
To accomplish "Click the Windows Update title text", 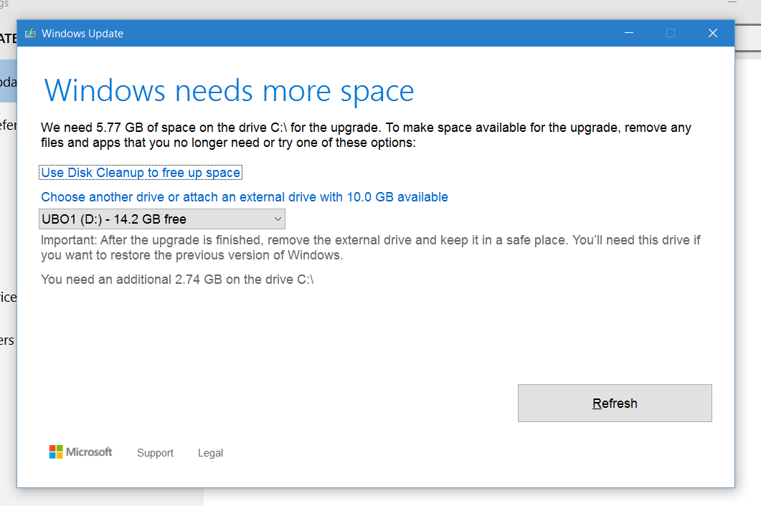I will [82, 34].
